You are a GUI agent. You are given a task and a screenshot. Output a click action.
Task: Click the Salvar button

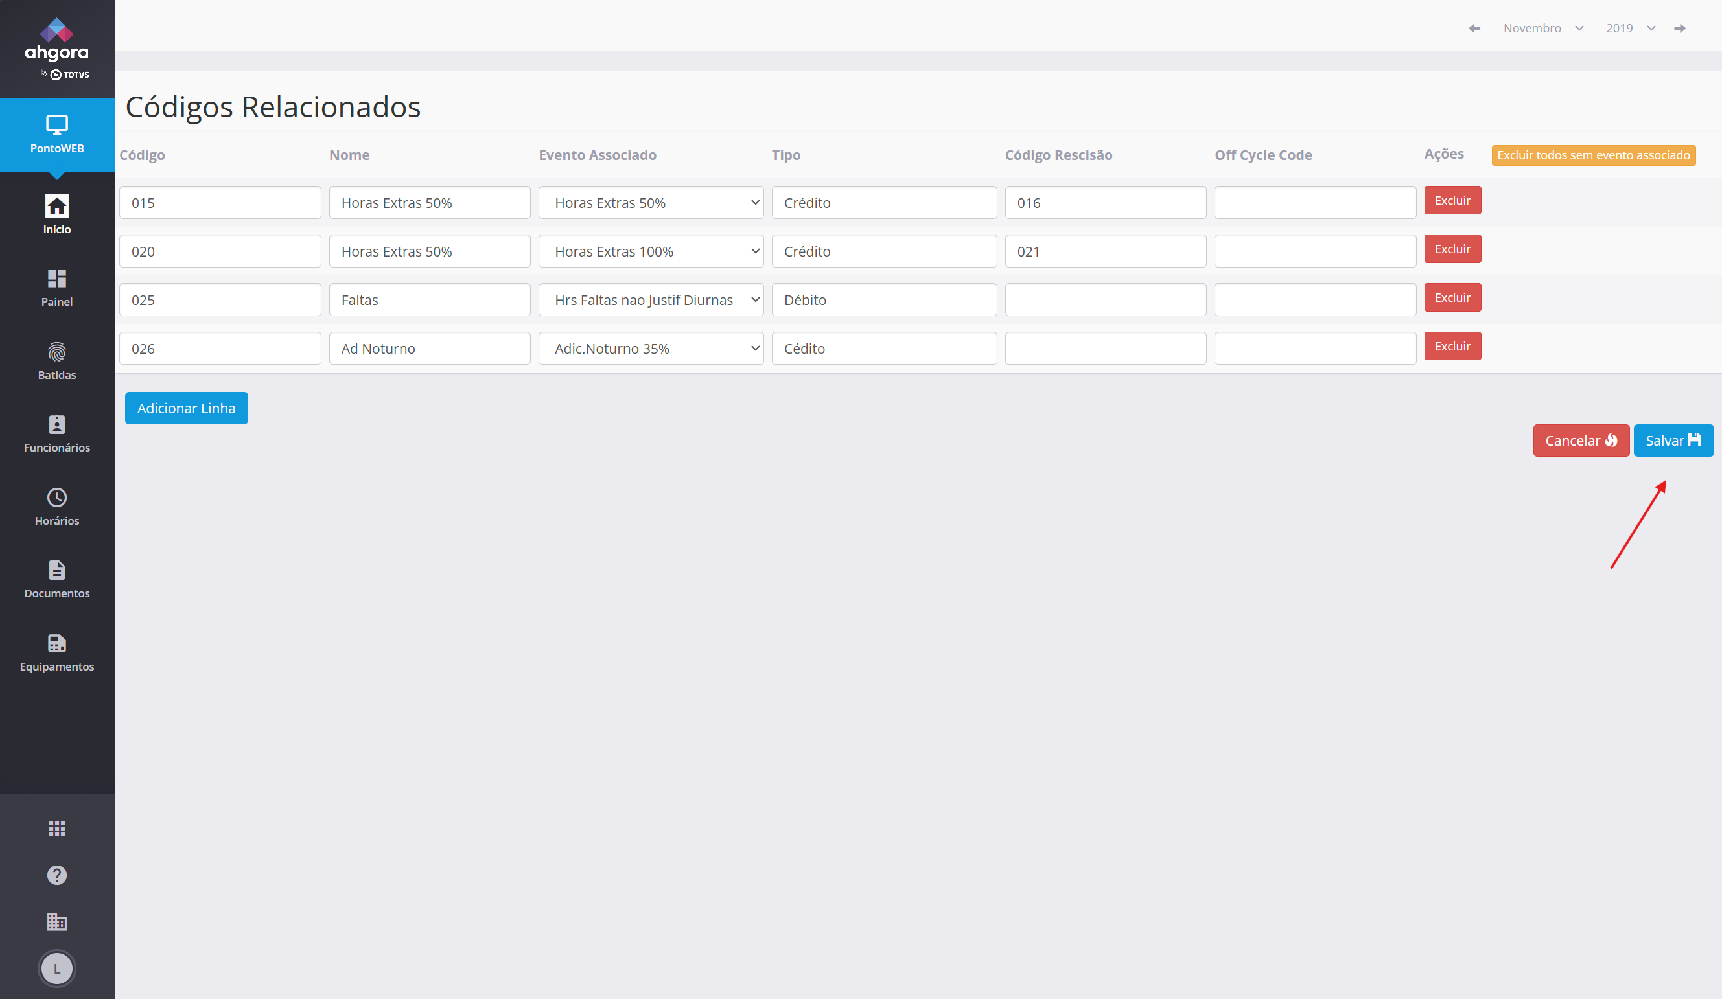(x=1673, y=441)
